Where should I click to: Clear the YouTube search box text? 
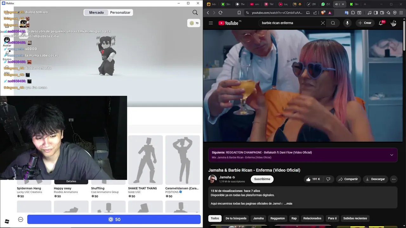pos(323,23)
